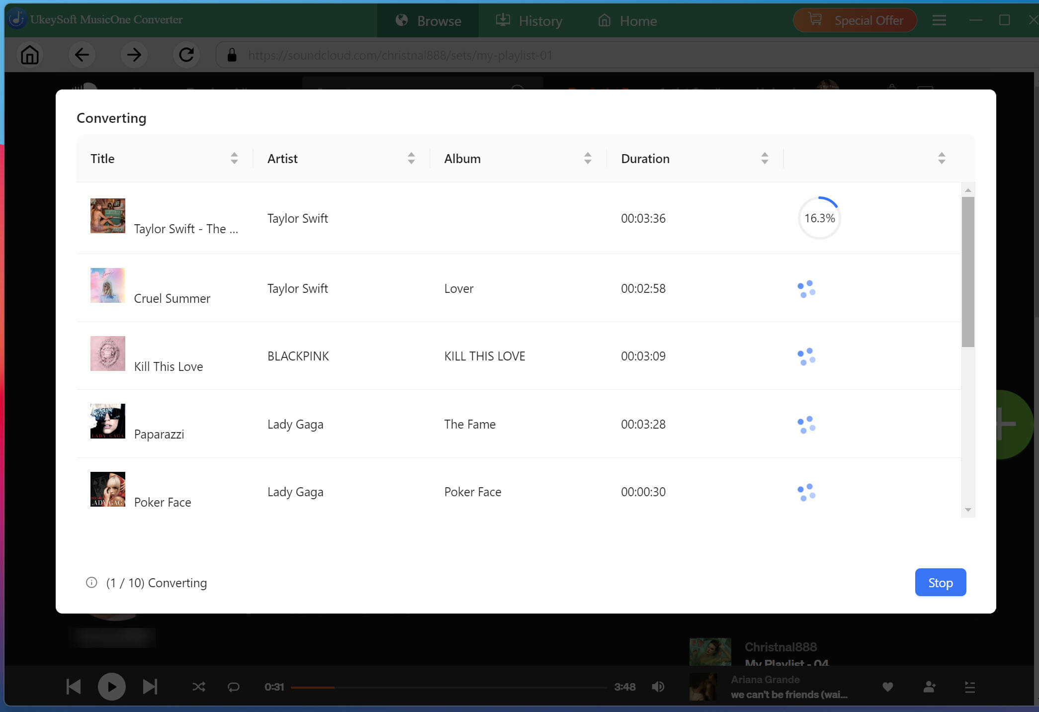The width and height of the screenshot is (1039, 712).
Task: Go forward with the forward arrow
Action: tap(134, 55)
